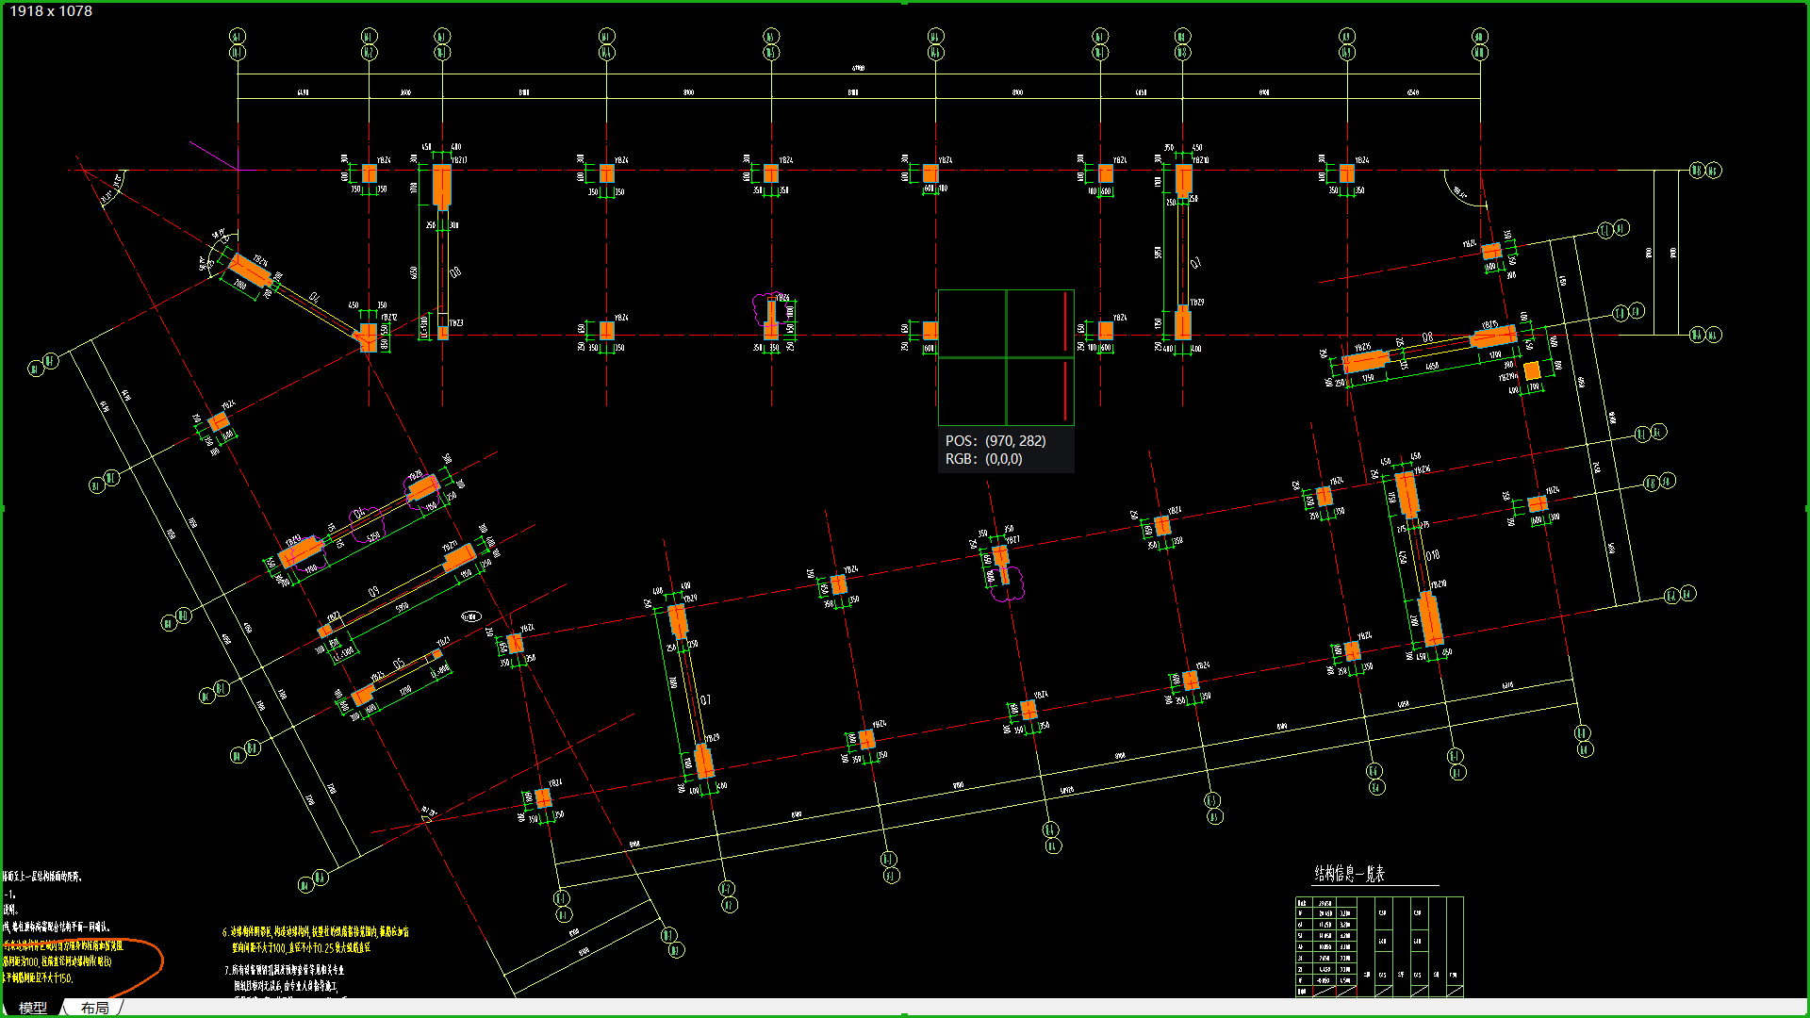Viewport: 1810px width, 1018px height.
Task: Switch to the 模型 tab
Action: [33, 1008]
